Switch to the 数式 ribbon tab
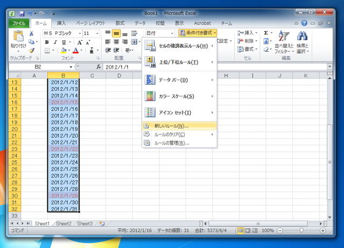This screenshot has height=248, width=344. (x=120, y=23)
